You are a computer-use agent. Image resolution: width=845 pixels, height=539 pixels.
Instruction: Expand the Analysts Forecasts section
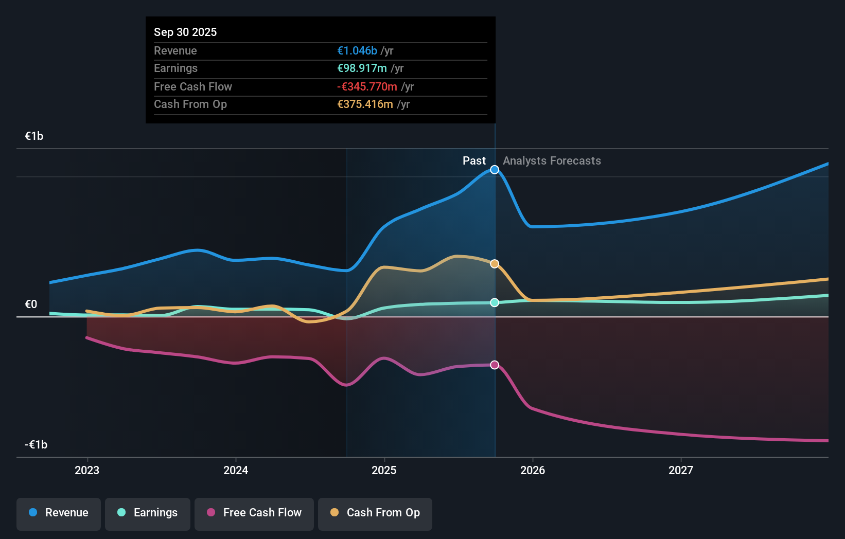552,161
